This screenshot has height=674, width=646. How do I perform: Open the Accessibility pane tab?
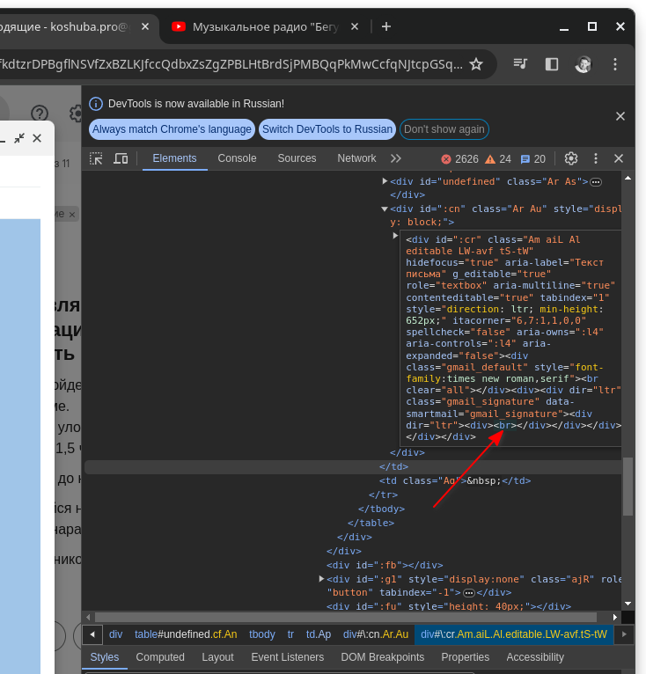point(535,657)
